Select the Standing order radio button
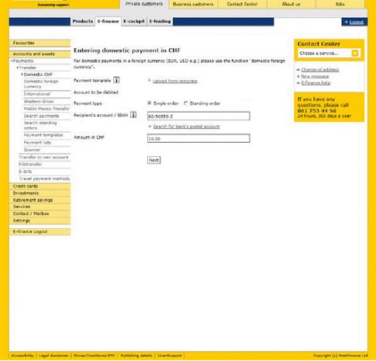376x361 pixels. coord(185,103)
